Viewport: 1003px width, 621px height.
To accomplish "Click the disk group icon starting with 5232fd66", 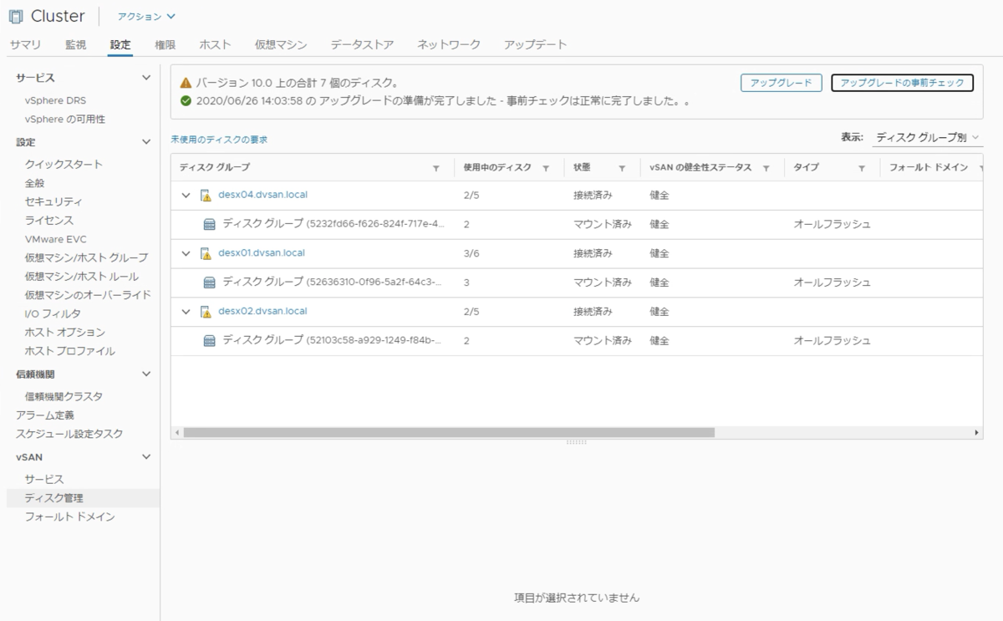I will pos(210,224).
